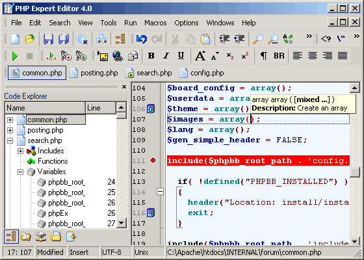Insert subscript tag
Image resolution: width=364 pixels, height=260 pixels.
tap(230, 56)
